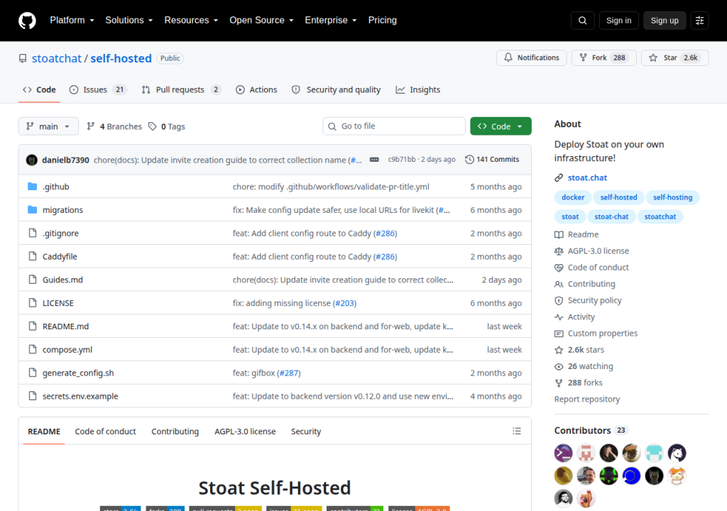Open Security and quality tab

[336, 89]
